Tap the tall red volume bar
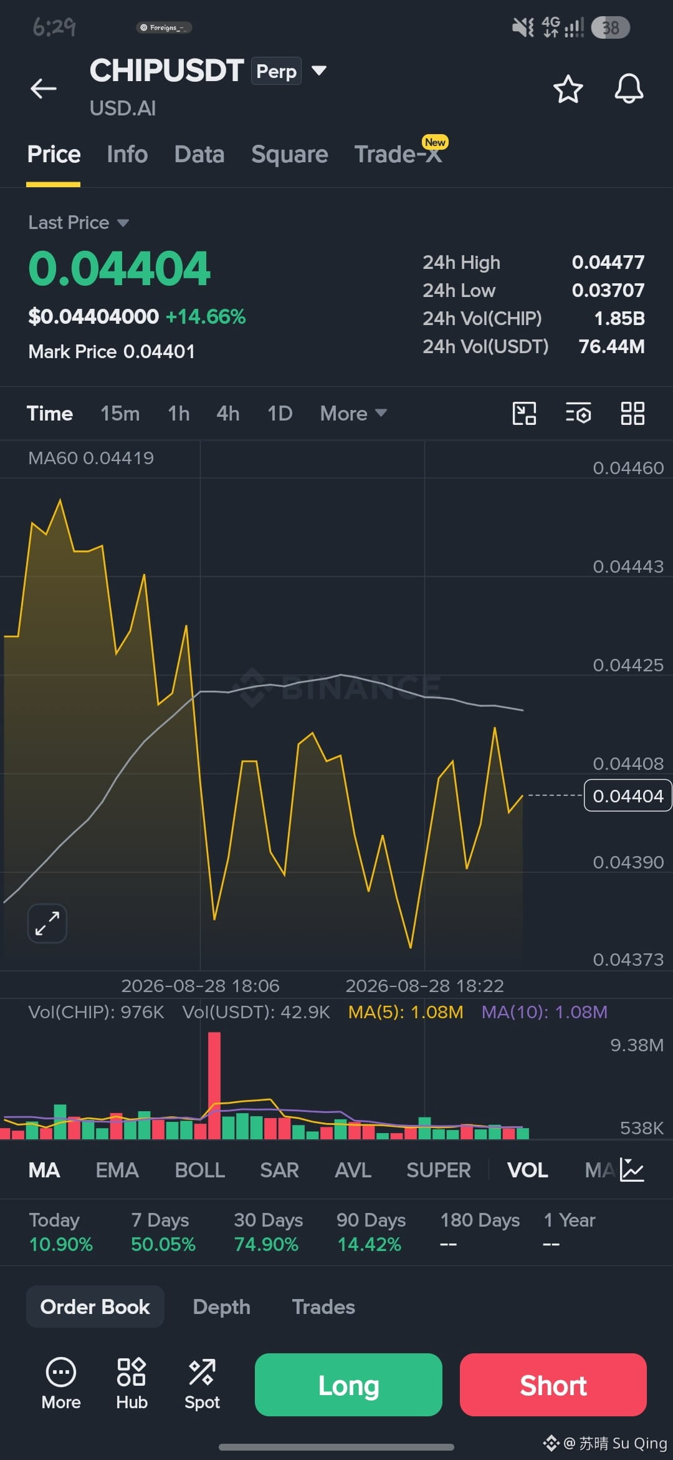 [214, 1085]
